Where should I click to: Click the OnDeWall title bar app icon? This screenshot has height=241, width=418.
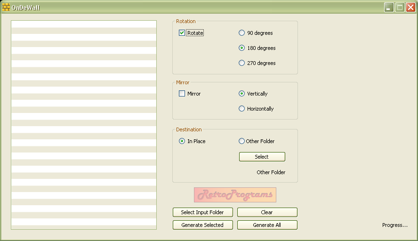pos(6,7)
